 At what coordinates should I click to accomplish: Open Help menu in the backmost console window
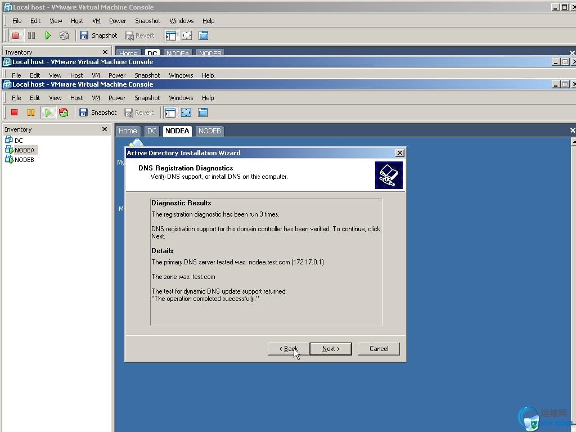[x=208, y=21]
